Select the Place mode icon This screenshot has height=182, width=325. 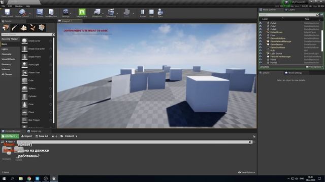[6, 28]
